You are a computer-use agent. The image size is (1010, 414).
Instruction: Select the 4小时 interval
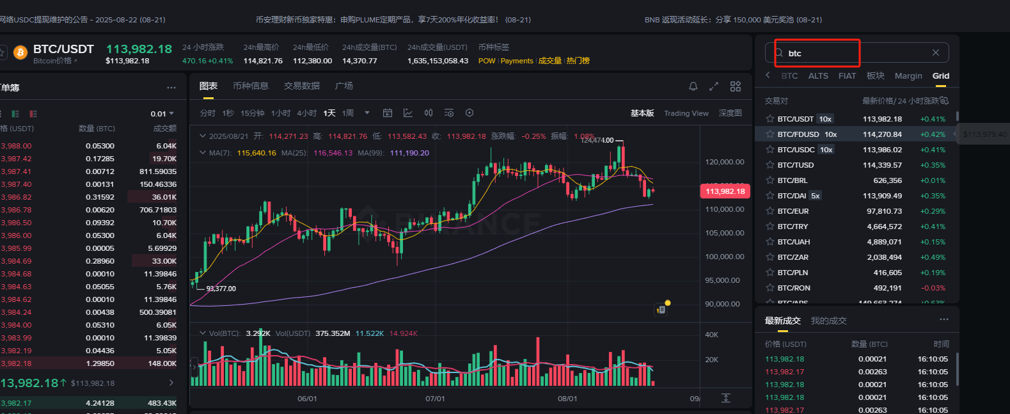[306, 113]
